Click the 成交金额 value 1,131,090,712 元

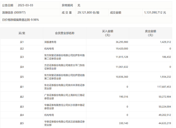(155, 12)
